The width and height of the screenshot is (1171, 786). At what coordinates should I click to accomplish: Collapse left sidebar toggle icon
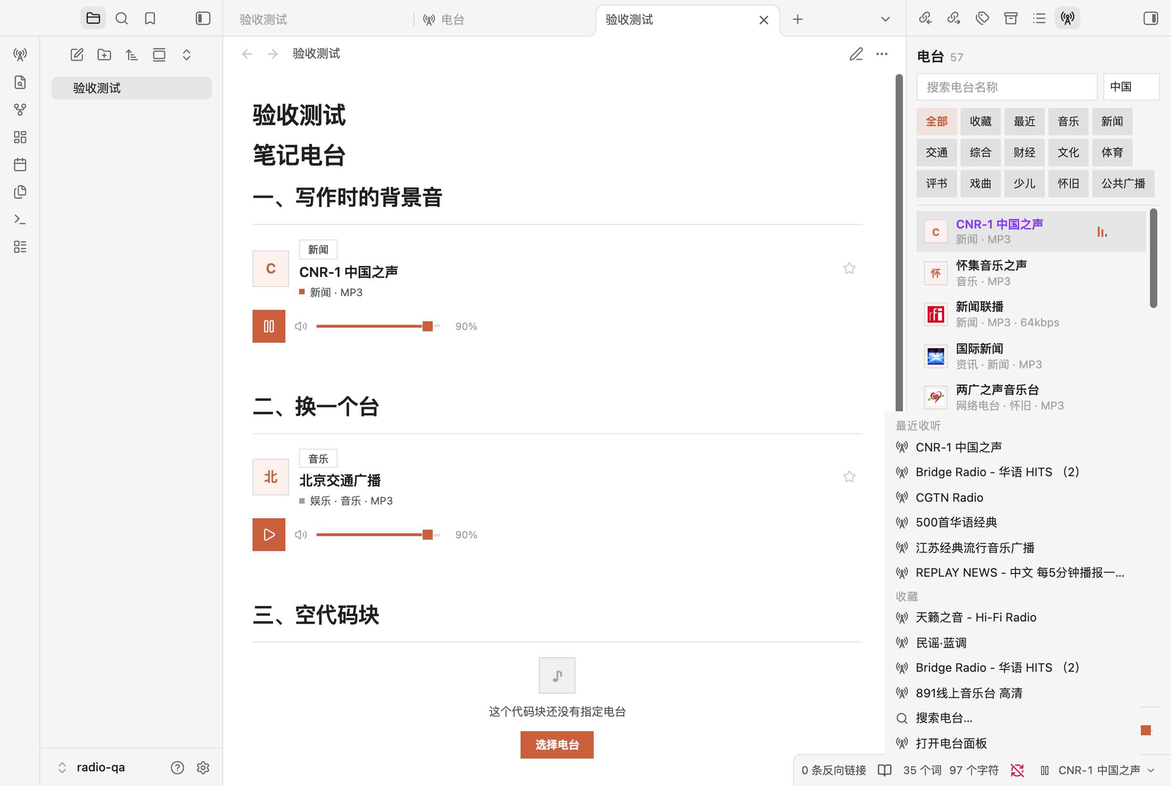(x=203, y=19)
